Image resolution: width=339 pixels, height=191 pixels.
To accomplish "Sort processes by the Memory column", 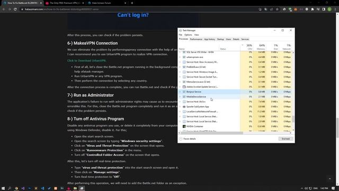I will coord(260,47).
